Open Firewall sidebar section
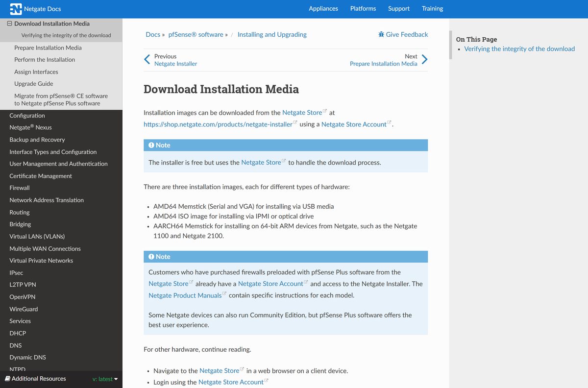The image size is (588, 388). click(x=20, y=188)
